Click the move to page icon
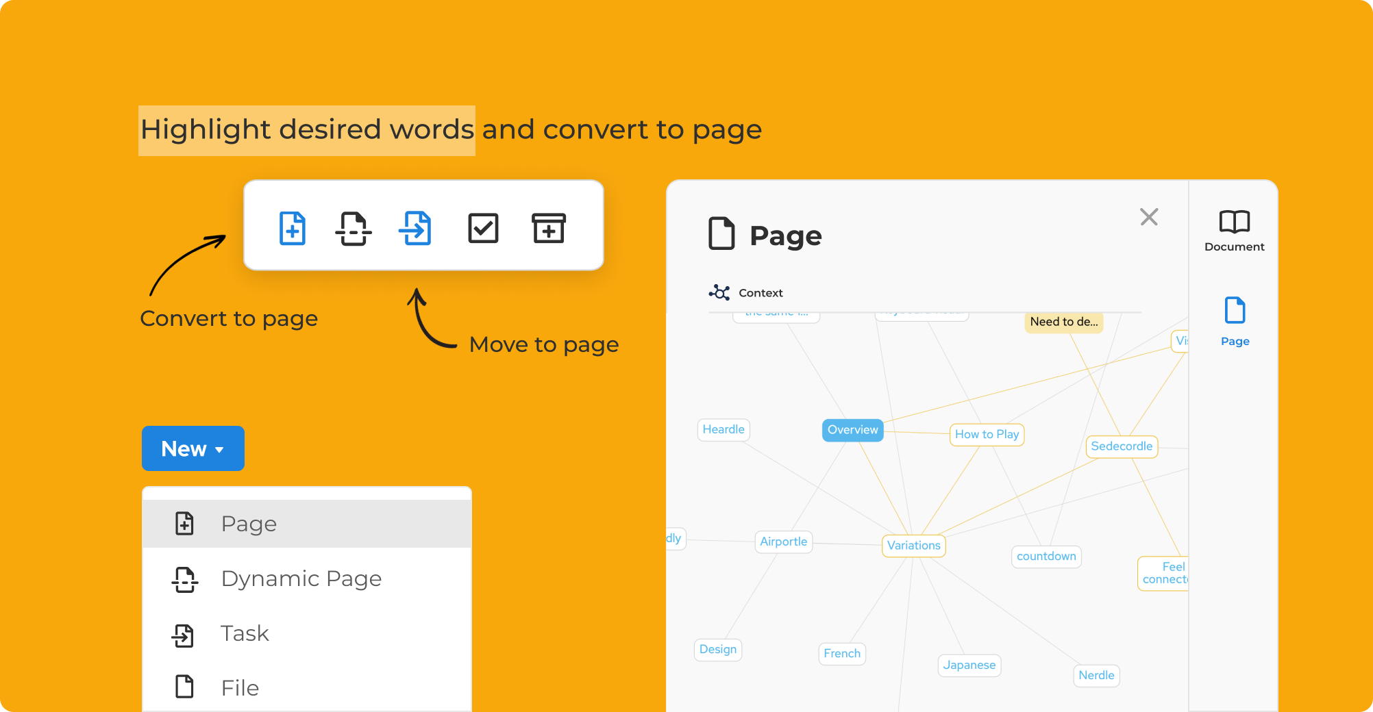This screenshot has width=1373, height=712. click(x=415, y=228)
